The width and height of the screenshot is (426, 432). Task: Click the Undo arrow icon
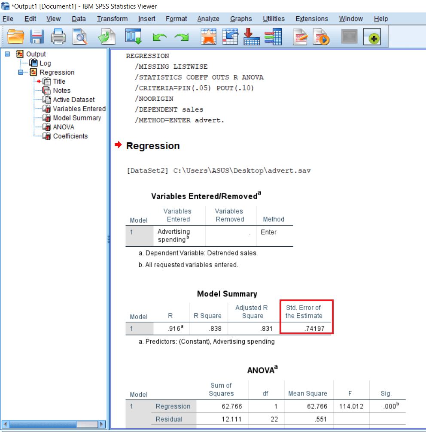159,38
